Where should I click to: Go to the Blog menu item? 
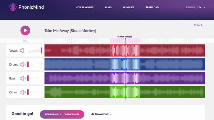click(x=108, y=7)
